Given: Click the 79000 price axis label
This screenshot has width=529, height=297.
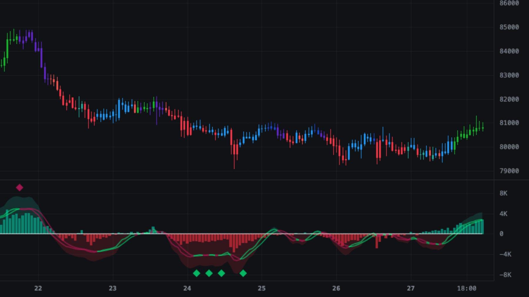Looking at the screenshot, I should point(509,171).
